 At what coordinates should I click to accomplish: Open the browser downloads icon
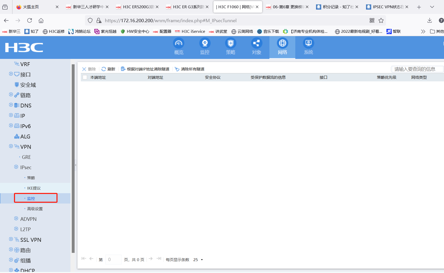(x=429, y=20)
